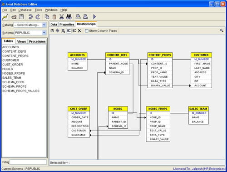
Task: Open the Database menu
Action: [x=25, y=10]
